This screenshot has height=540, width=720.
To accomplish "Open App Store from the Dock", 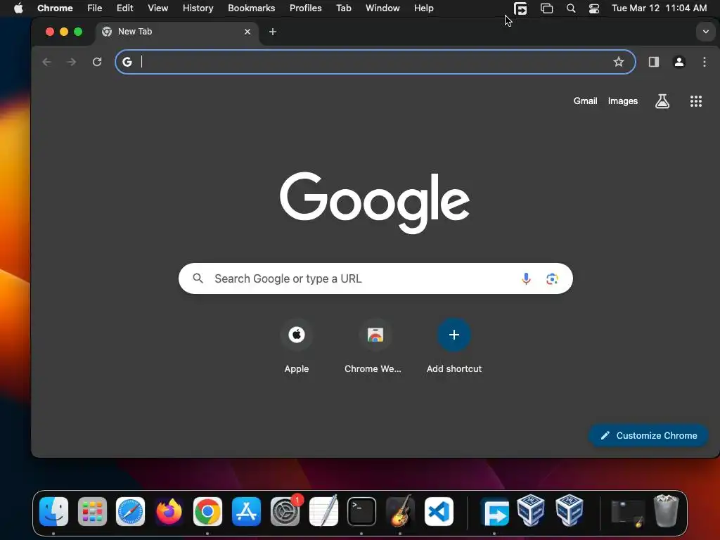I will [246, 511].
